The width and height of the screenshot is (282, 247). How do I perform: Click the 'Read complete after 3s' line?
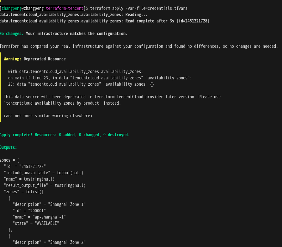105,21
